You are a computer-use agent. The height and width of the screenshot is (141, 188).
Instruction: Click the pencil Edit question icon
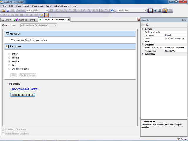pos(42,15)
